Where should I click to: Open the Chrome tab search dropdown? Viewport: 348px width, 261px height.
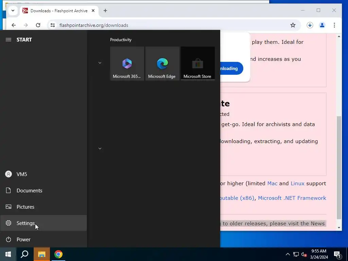point(13,11)
